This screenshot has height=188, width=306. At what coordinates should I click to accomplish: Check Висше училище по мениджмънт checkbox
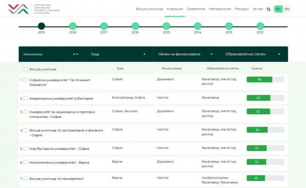click(25, 178)
